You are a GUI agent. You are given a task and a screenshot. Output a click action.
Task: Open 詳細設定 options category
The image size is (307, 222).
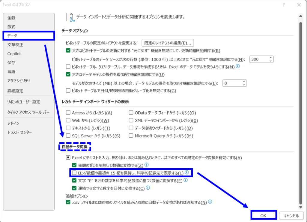click(x=29, y=91)
